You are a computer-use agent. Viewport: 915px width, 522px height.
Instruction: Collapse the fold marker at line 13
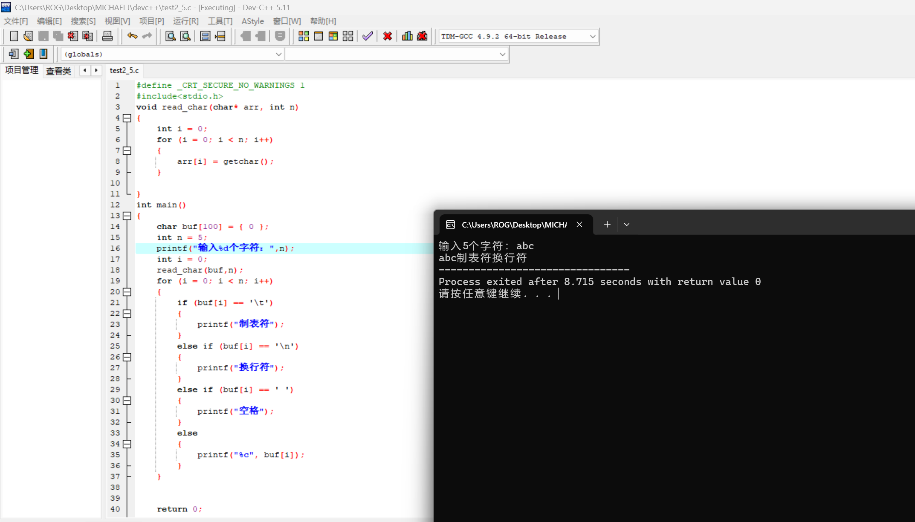point(127,216)
